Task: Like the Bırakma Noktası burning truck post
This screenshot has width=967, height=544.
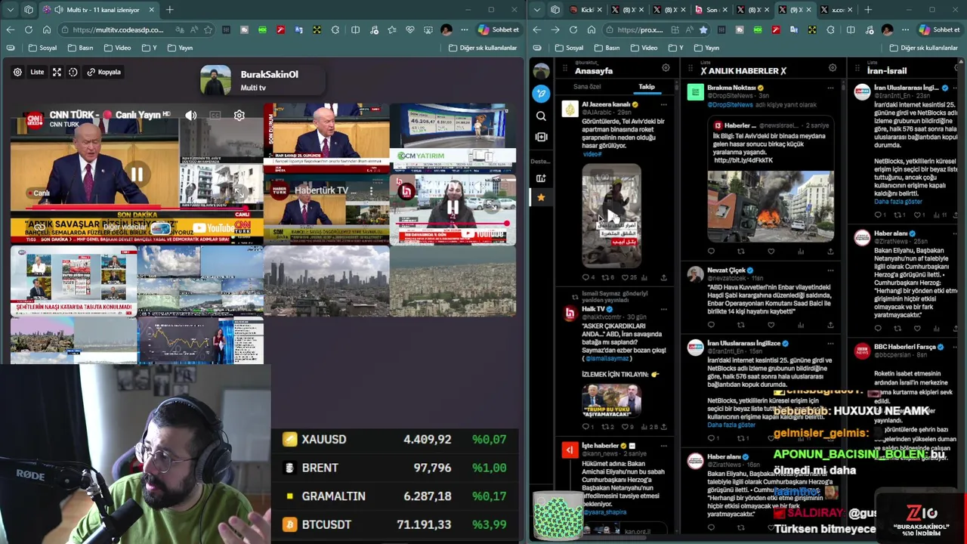Action: (x=771, y=252)
